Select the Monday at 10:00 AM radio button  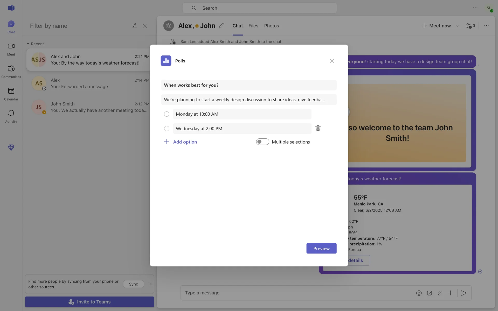[167, 114]
